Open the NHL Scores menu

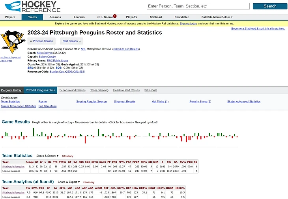click(x=105, y=17)
